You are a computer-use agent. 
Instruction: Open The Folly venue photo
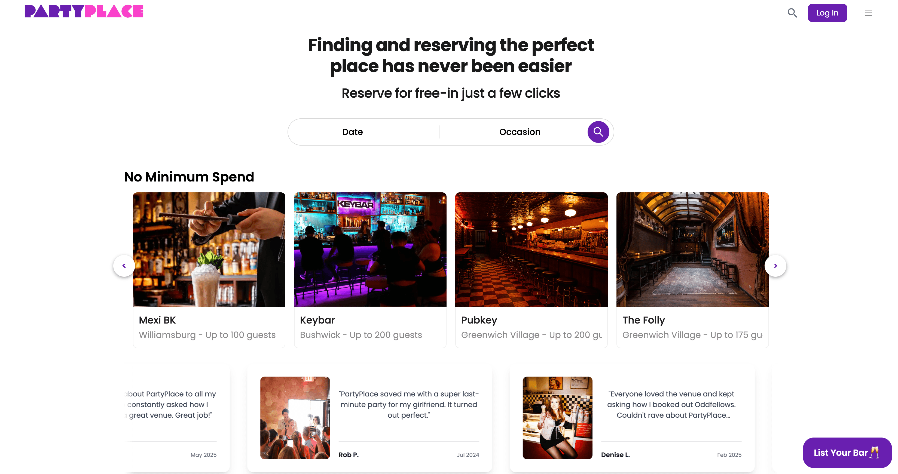click(x=692, y=249)
